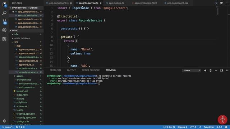This screenshot has width=230, height=129.
Task: Open environment.ts in file tree
Action: 26,87
